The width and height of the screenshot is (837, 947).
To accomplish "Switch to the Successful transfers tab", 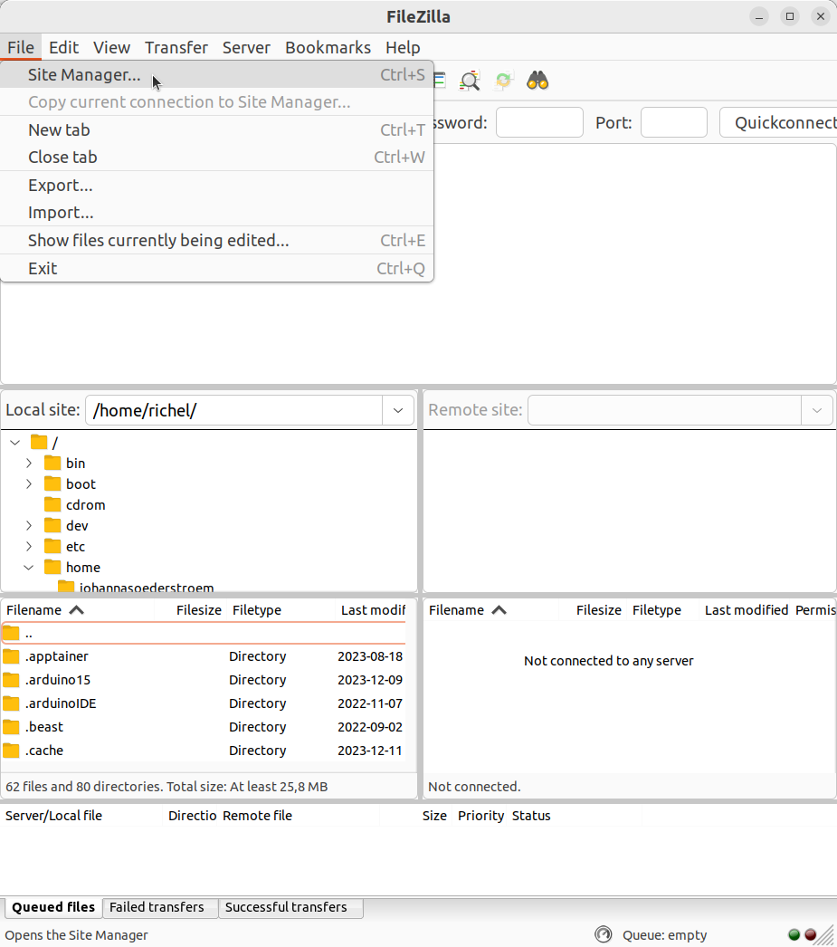I will [290, 907].
